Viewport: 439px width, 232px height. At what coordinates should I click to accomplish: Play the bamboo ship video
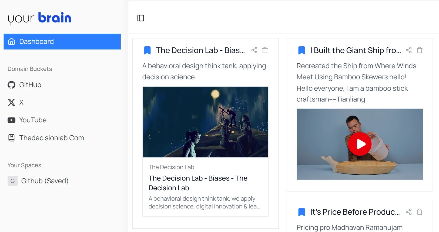(360, 144)
